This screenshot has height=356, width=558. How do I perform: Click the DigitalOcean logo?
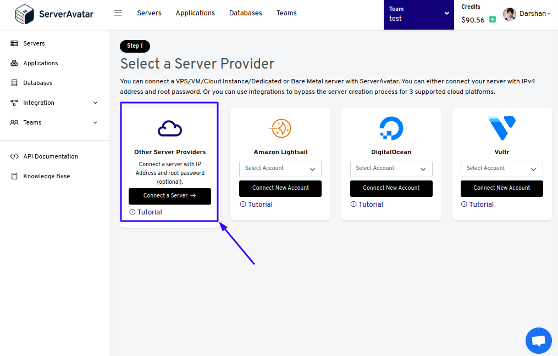(x=391, y=128)
